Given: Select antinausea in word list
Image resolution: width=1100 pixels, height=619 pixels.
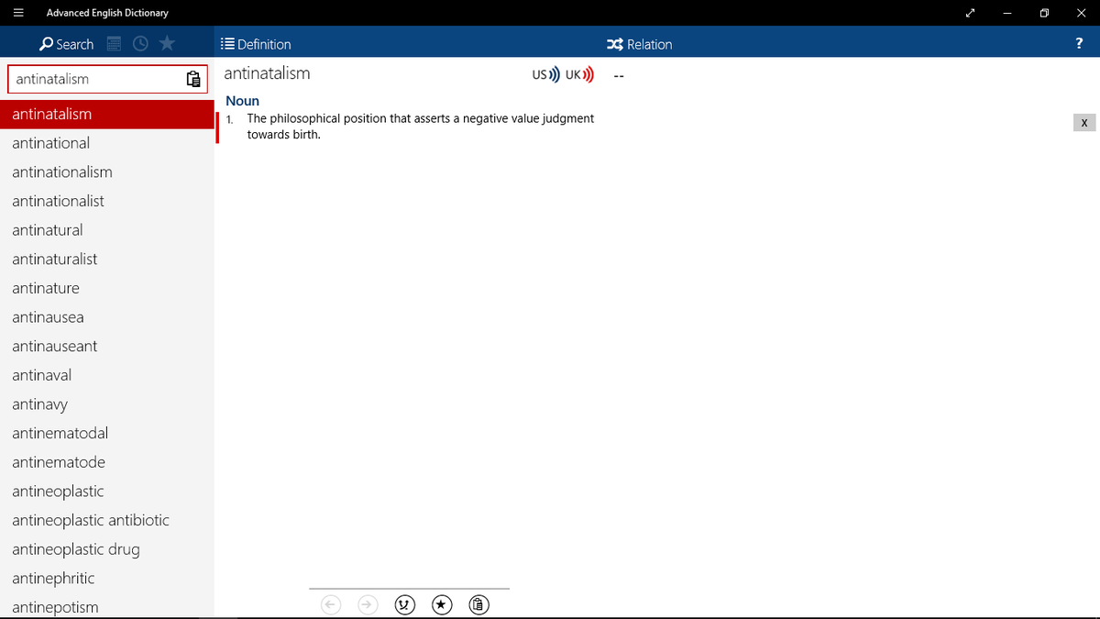Looking at the screenshot, I should pos(106,317).
